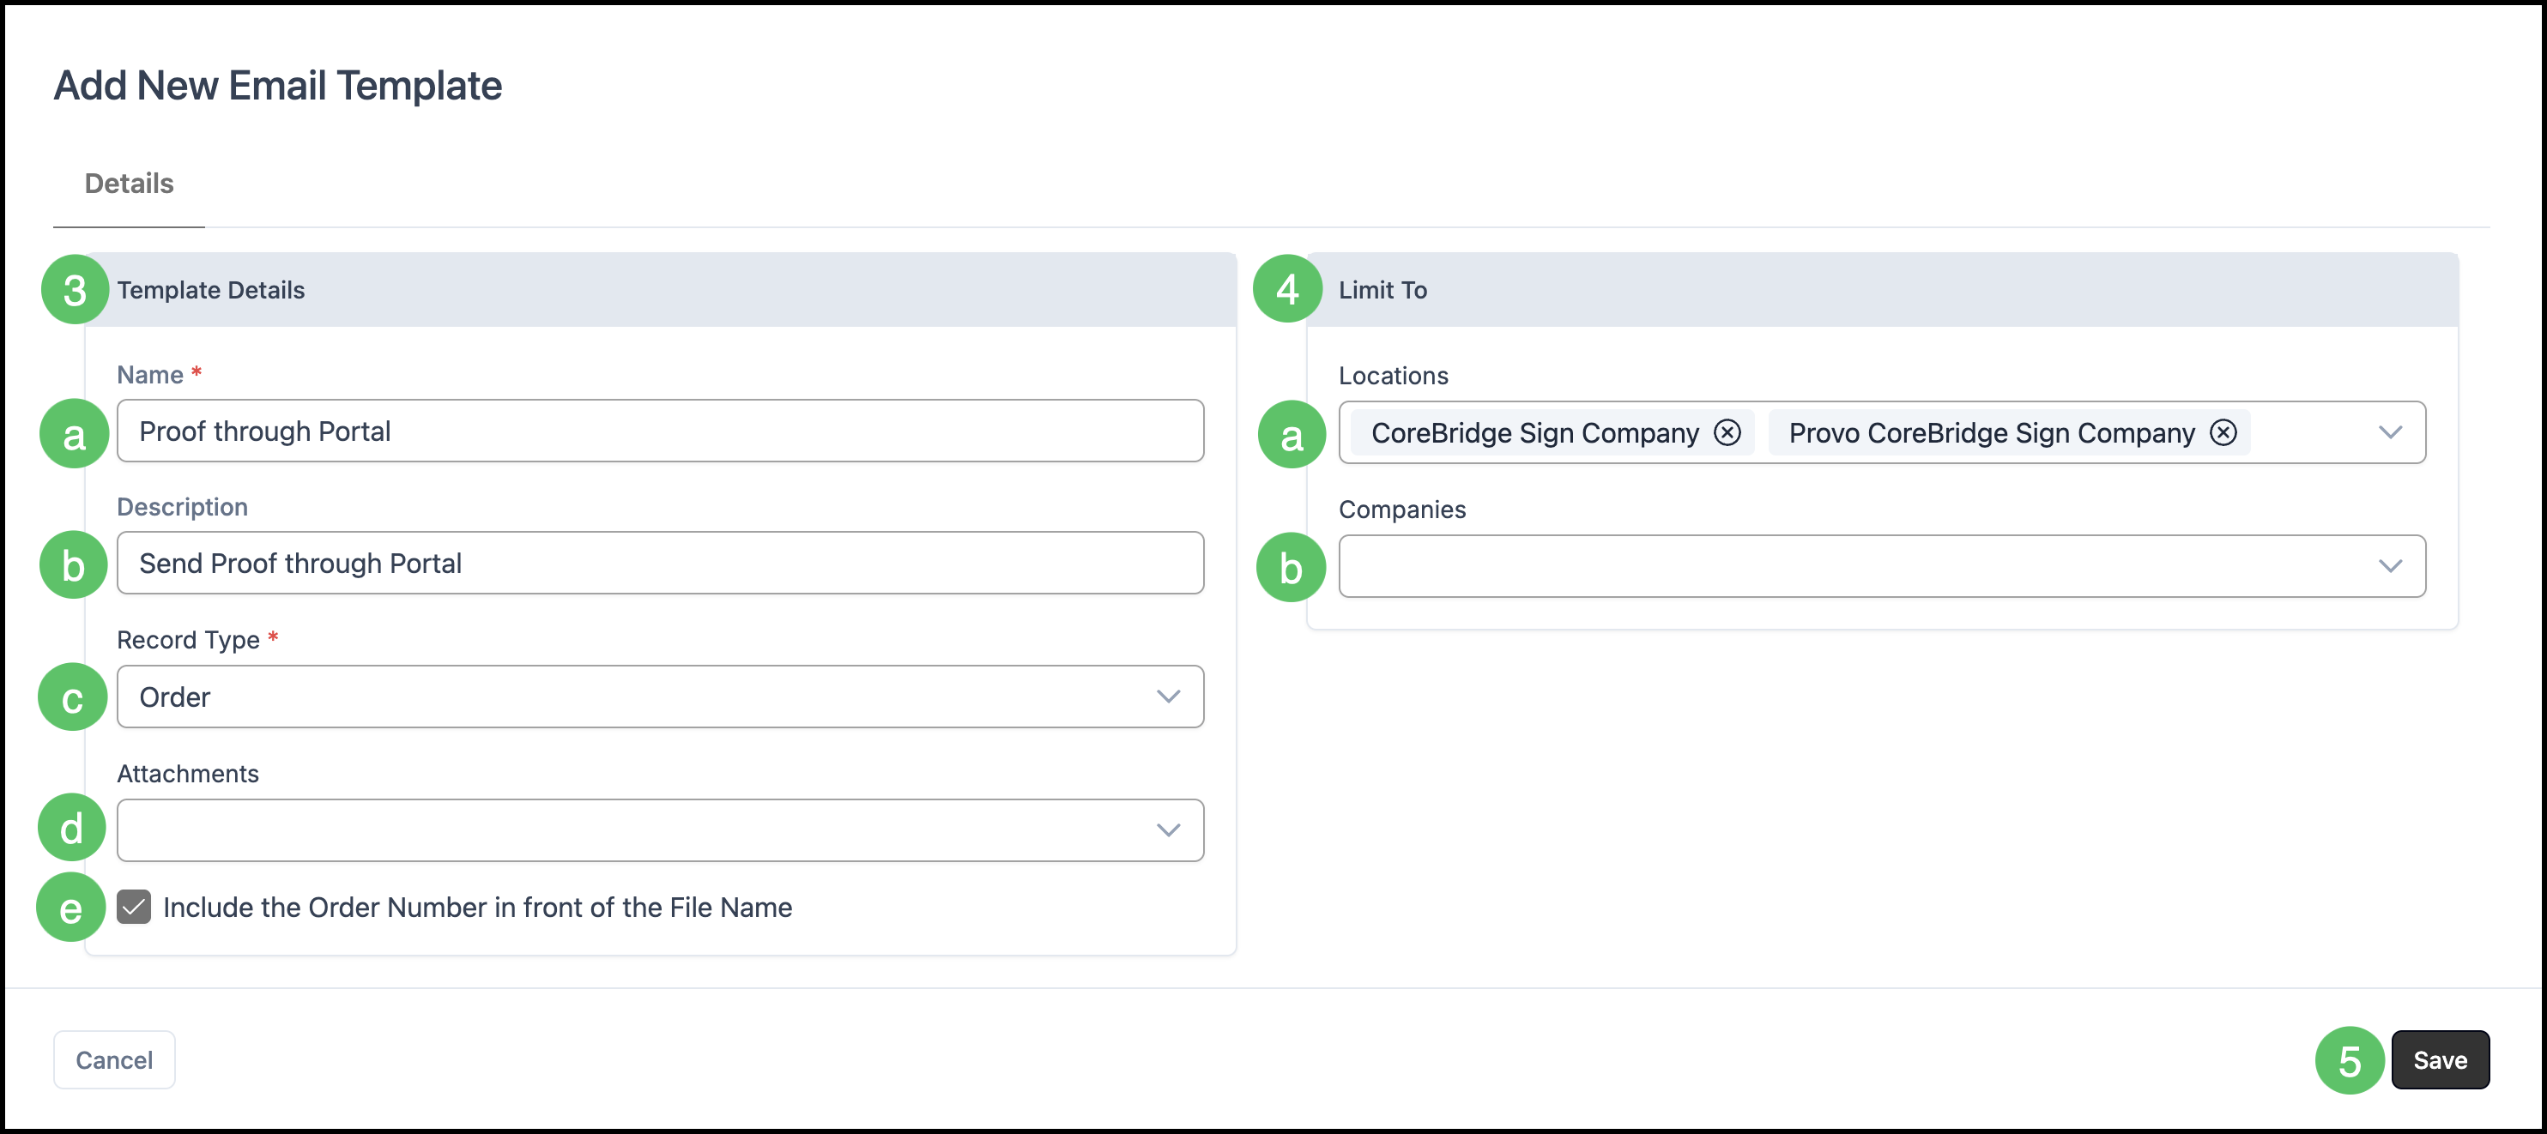Save the new email template
This screenshot has height=1134, width=2547.
coord(2439,1060)
